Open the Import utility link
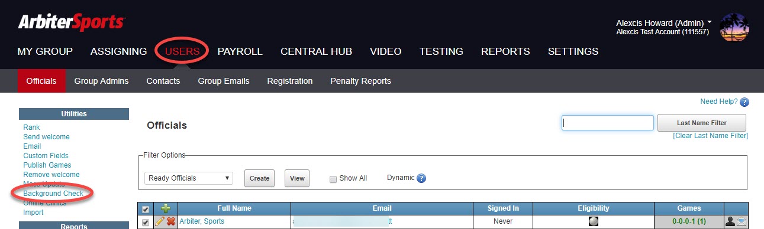This screenshot has height=229, width=764. pos(33,212)
